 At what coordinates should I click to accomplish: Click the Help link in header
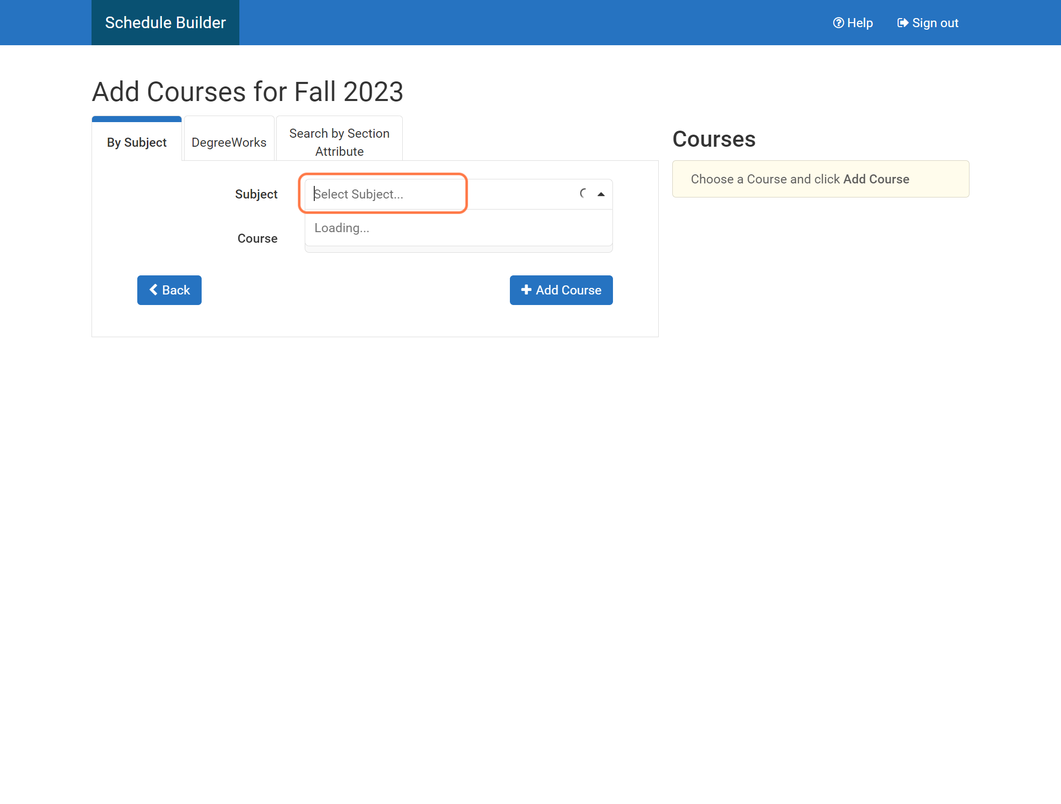coord(853,23)
